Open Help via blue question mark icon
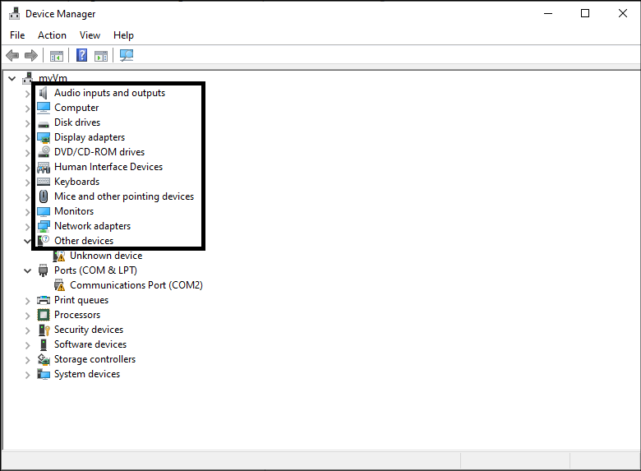The height and width of the screenshot is (471, 641). pos(81,56)
